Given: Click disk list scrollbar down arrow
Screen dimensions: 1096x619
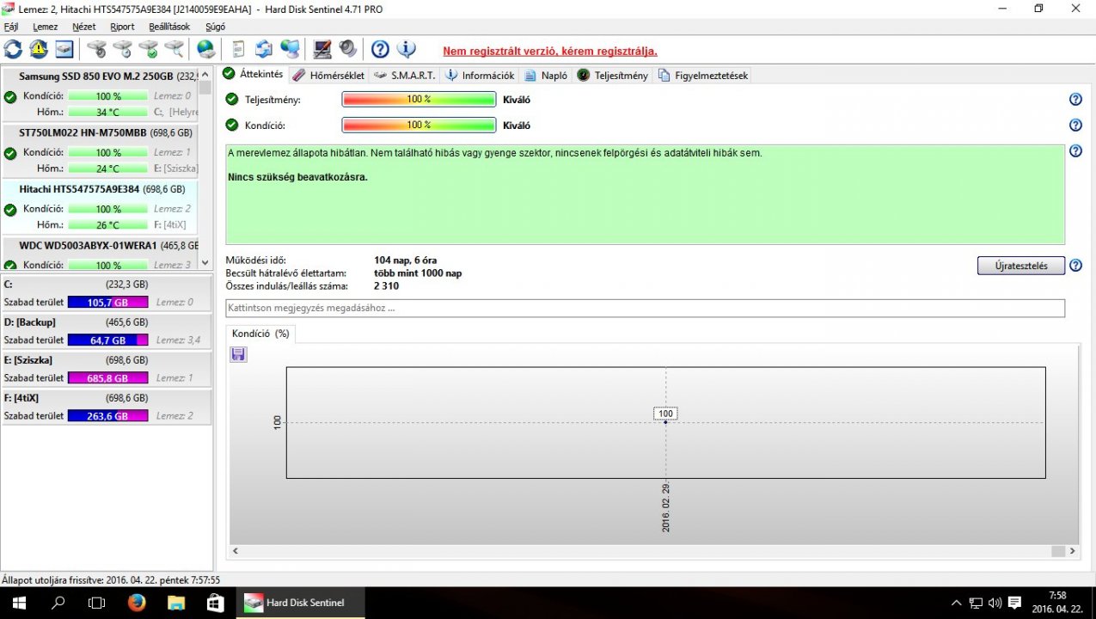Looking at the screenshot, I should click(205, 263).
